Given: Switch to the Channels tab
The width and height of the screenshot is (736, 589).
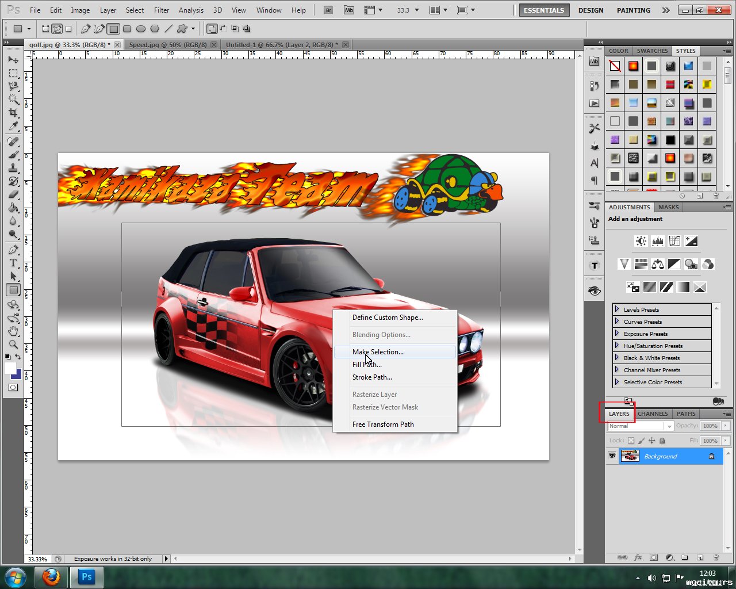Looking at the screenshot, I should pyautogui.click(x=653, y=414).
